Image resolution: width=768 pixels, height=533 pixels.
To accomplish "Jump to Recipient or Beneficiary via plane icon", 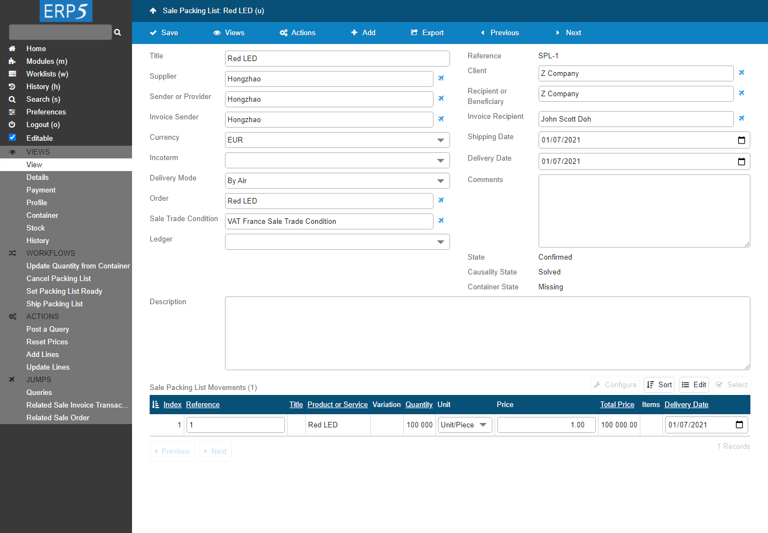I will tap(742, 93).
